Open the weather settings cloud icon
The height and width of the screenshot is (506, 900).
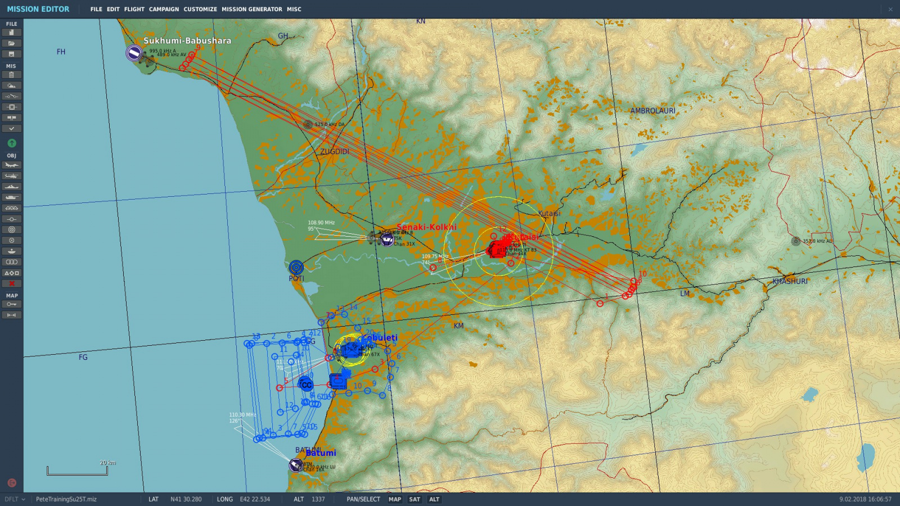(x=11, y=85)
